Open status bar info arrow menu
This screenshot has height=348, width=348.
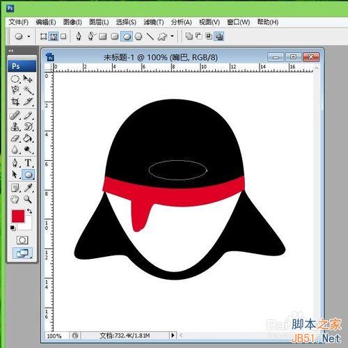pyautogui.click(x=173, y=335)
